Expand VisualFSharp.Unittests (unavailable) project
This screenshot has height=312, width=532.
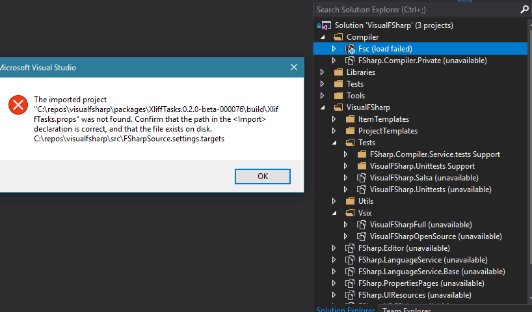345,190
